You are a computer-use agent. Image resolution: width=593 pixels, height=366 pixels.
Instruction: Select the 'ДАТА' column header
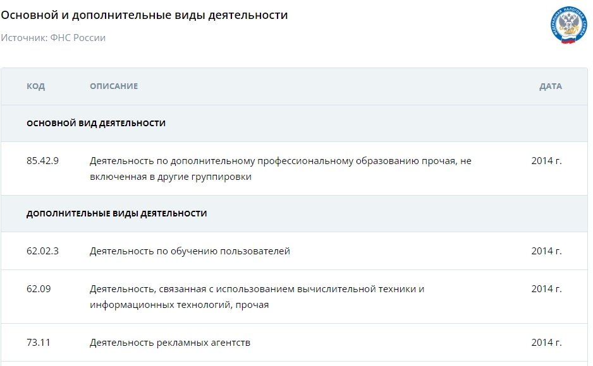pyautogui.click(x=550, y=86)
